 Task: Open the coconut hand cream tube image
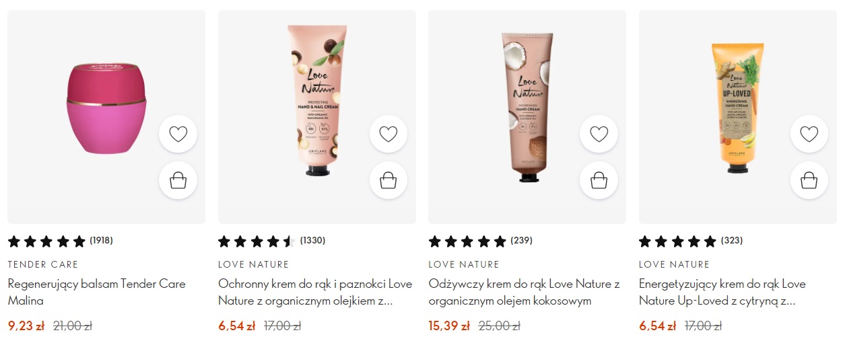click(528, 108)
